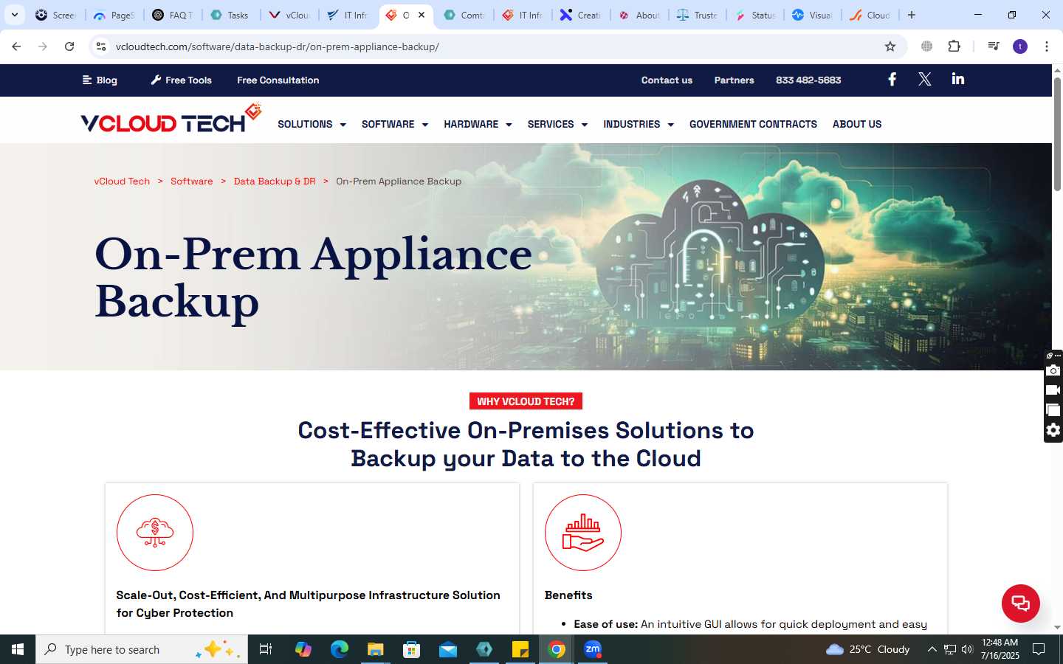This screenshot has height=664, width=1063.
Task: Open the red live chat bubble
Action: 1020,603
